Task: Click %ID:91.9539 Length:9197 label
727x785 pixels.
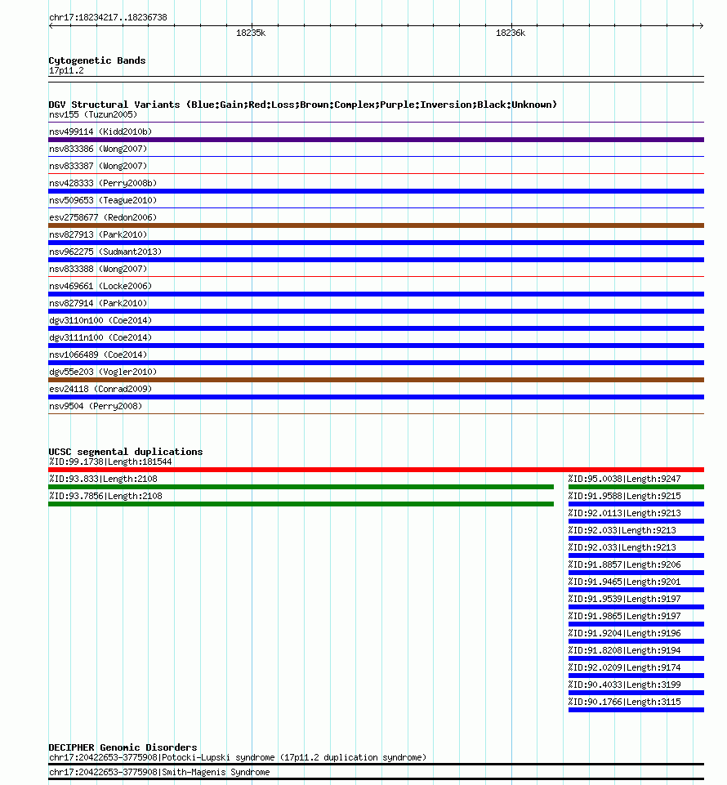Action: [x=625, y=599]
